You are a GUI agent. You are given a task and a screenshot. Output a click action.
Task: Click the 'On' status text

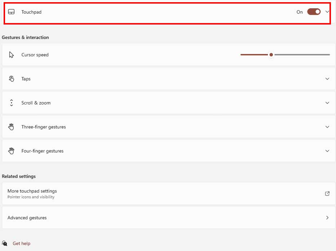click(300, 12)
